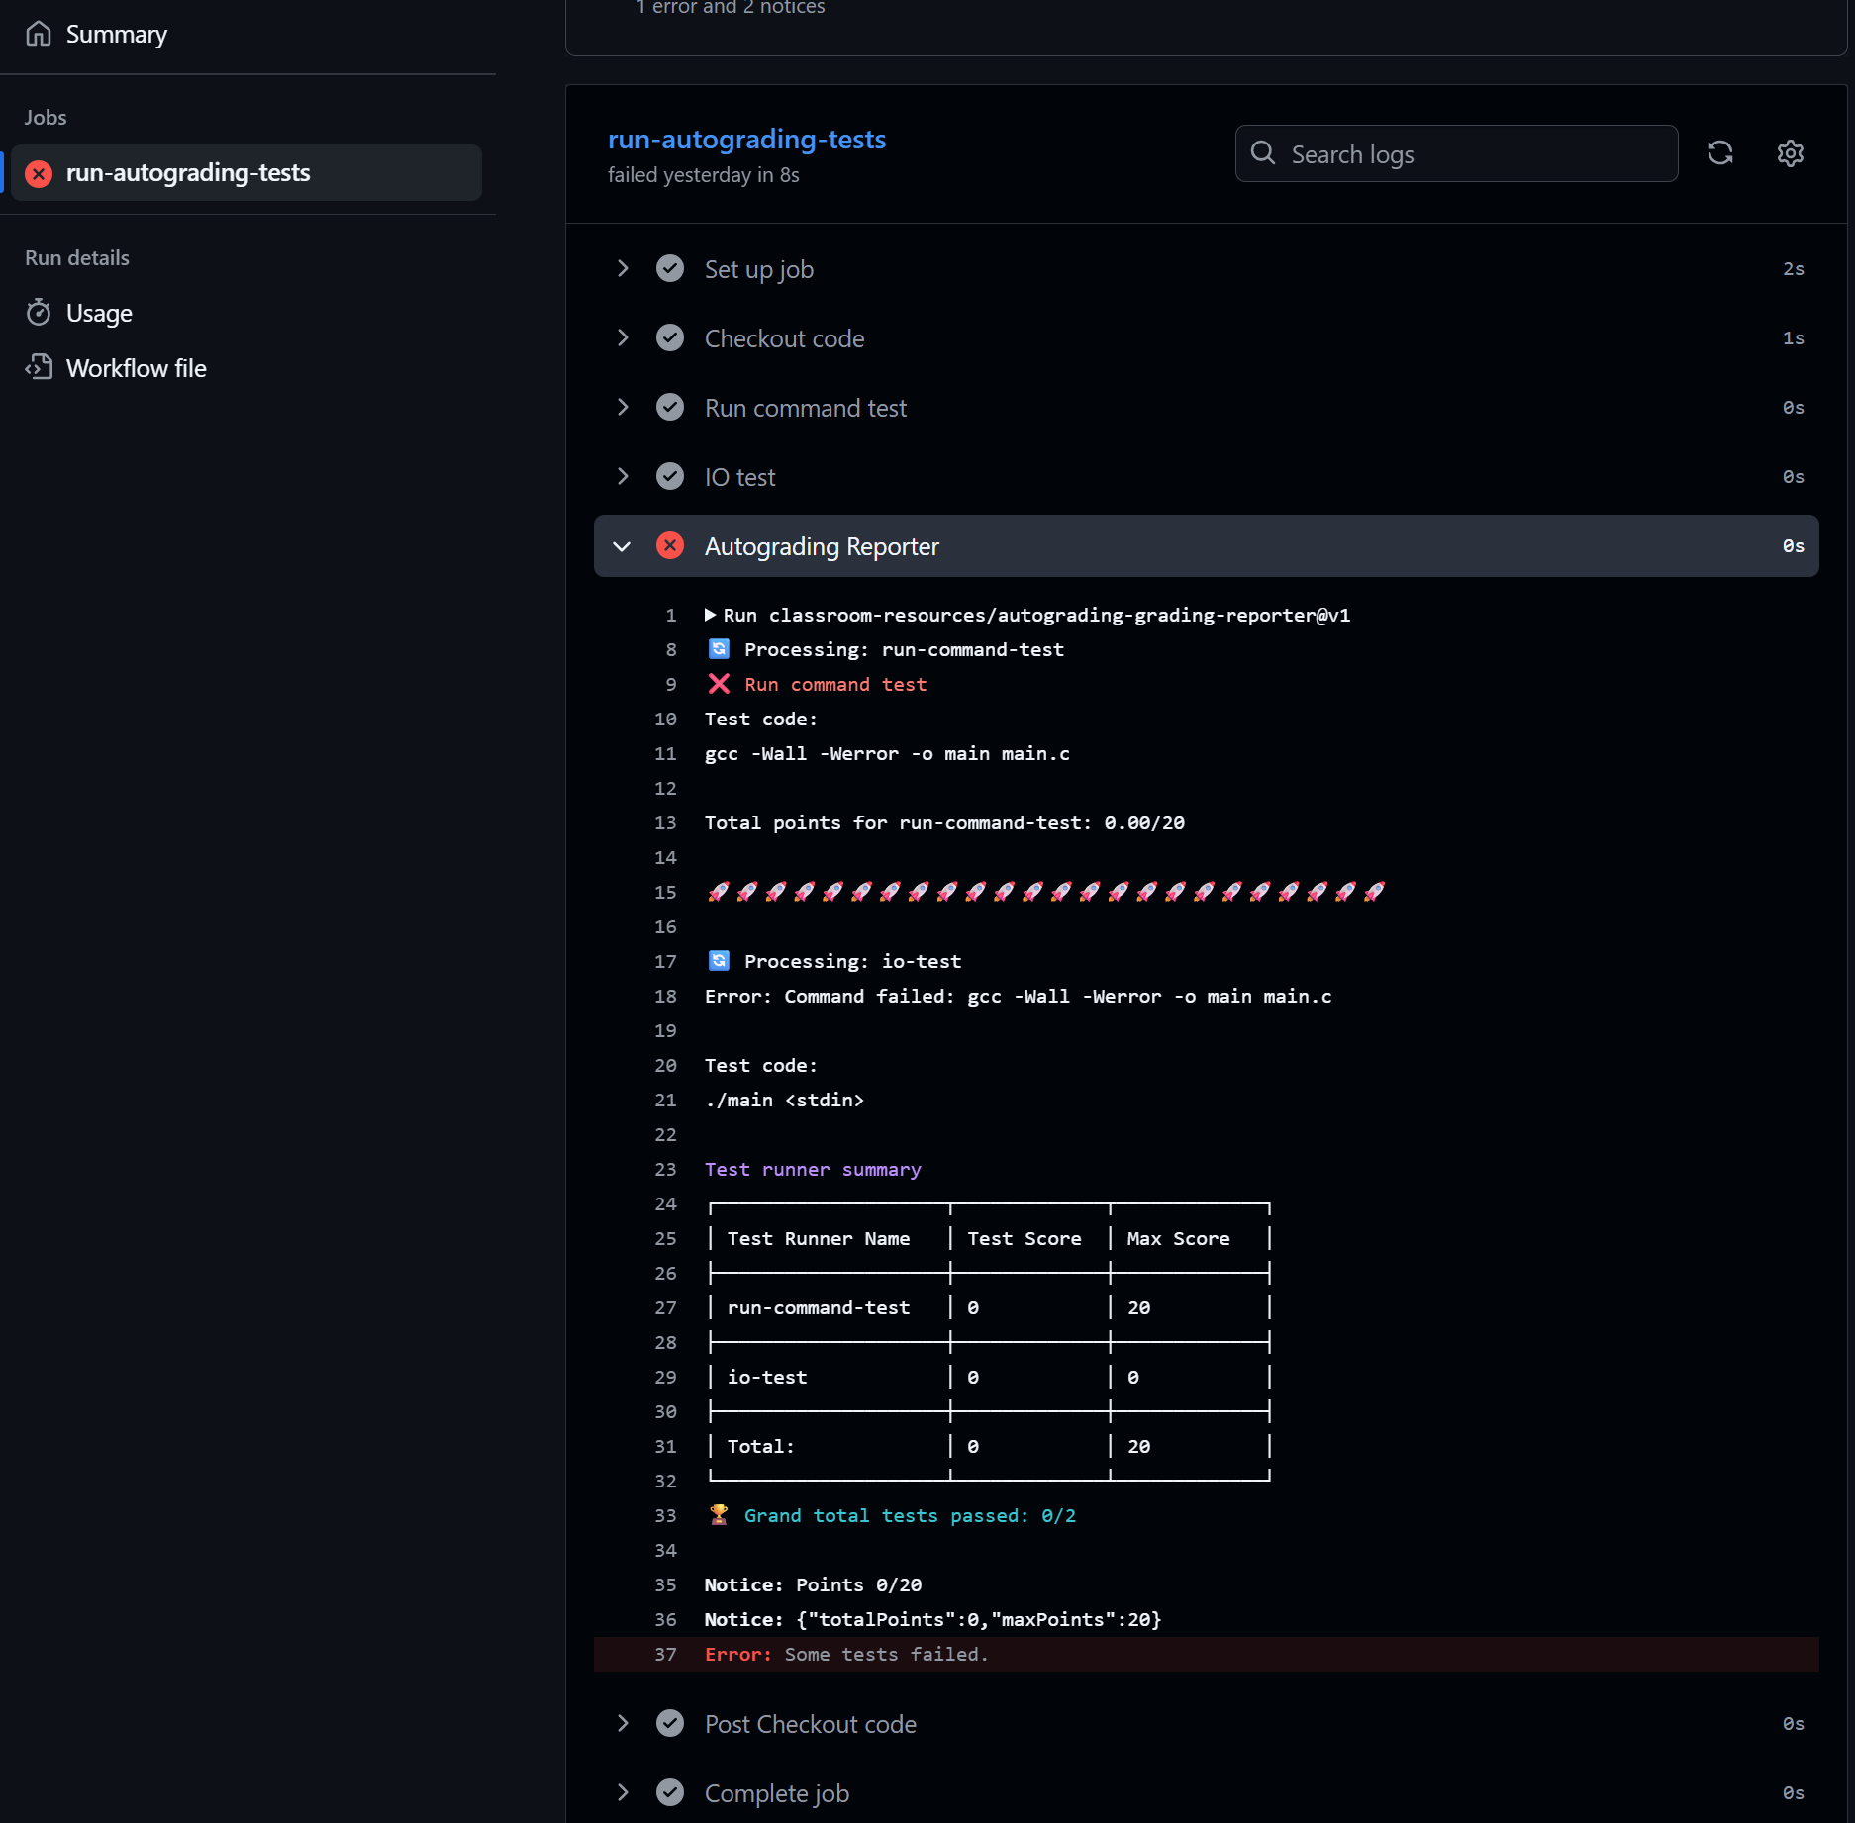Select the run-autograding-tests job in sidebar
The image size is (1855, 1823).
click(x=188, y=173)
